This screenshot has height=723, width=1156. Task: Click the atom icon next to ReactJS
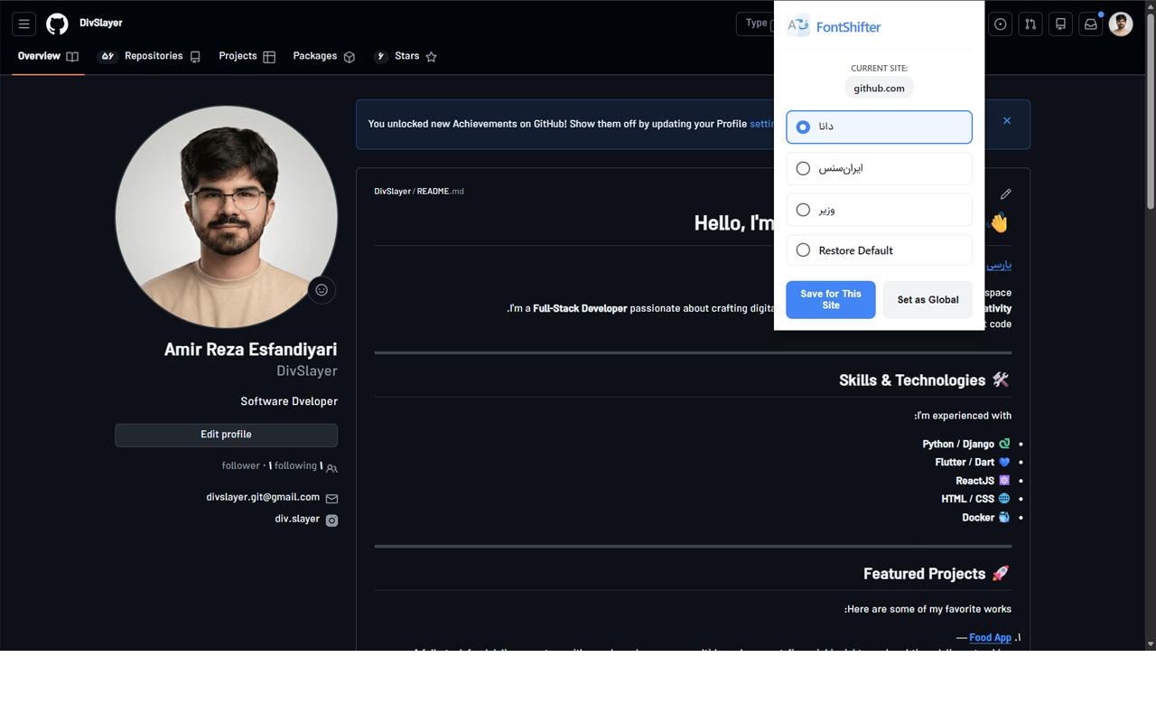click(x=1004, y=481)
